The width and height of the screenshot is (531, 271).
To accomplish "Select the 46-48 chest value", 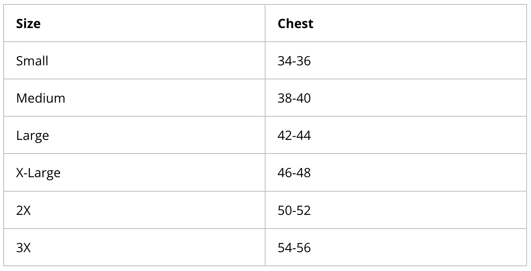I will click(294, 173).
